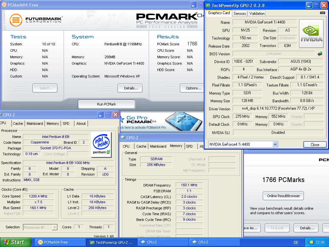Click the DRAM Frequency 160.1 MHz value
Image resolution: width=329 pixels, height=247 pixels.
click(189, 185)
